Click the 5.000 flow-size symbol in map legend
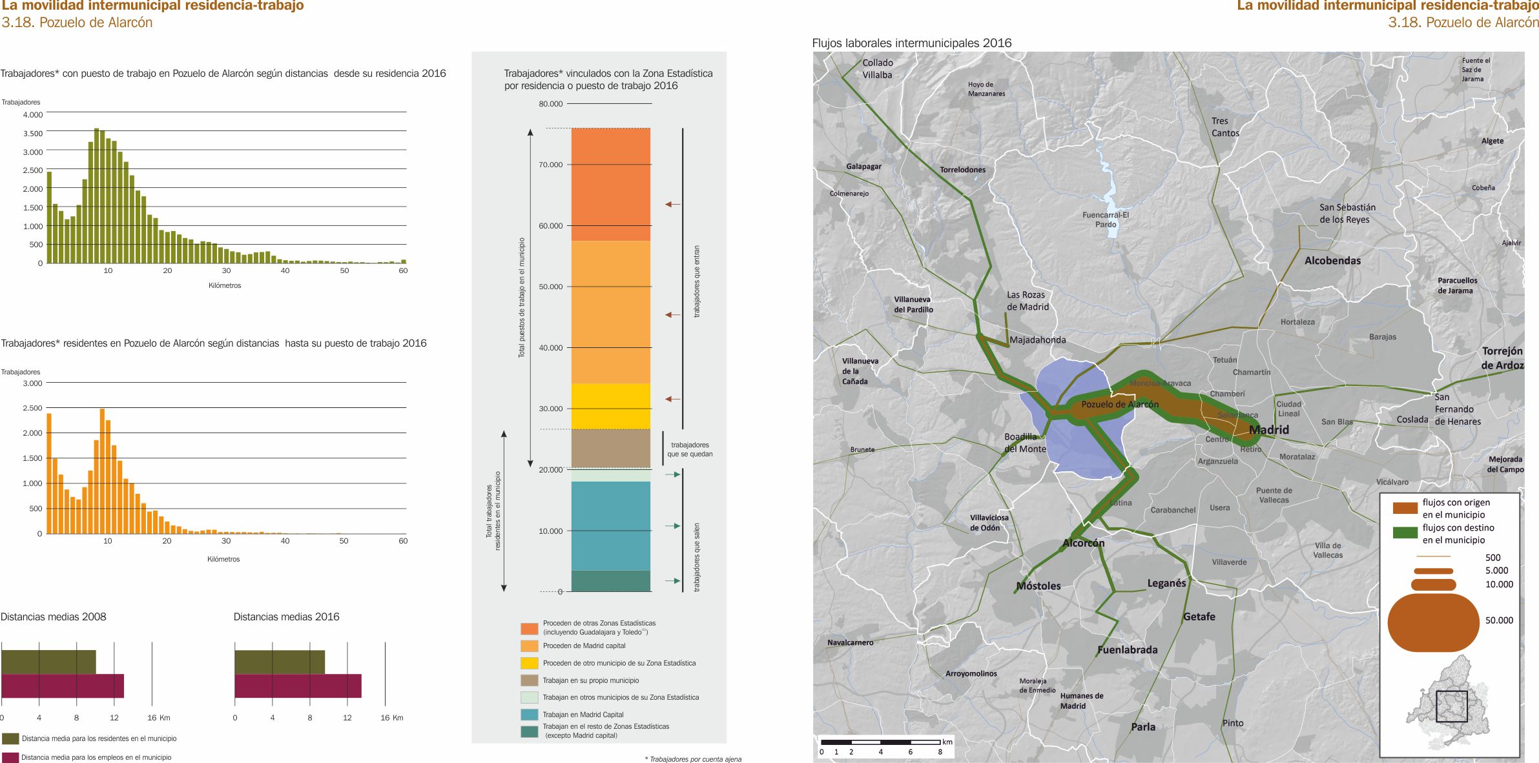The width and height of the screenshot is (1539, 763). (x=1434, y=571)
